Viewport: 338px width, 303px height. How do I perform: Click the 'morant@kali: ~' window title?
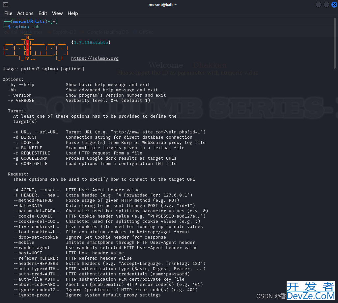pos(162,5)
